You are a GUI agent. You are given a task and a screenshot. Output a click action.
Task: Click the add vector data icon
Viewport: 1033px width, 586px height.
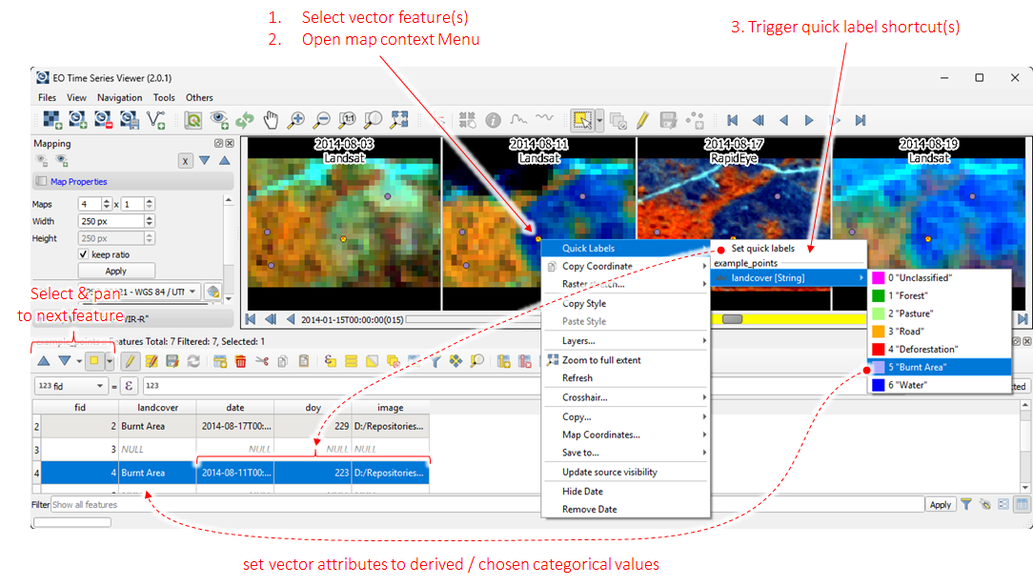155,120
